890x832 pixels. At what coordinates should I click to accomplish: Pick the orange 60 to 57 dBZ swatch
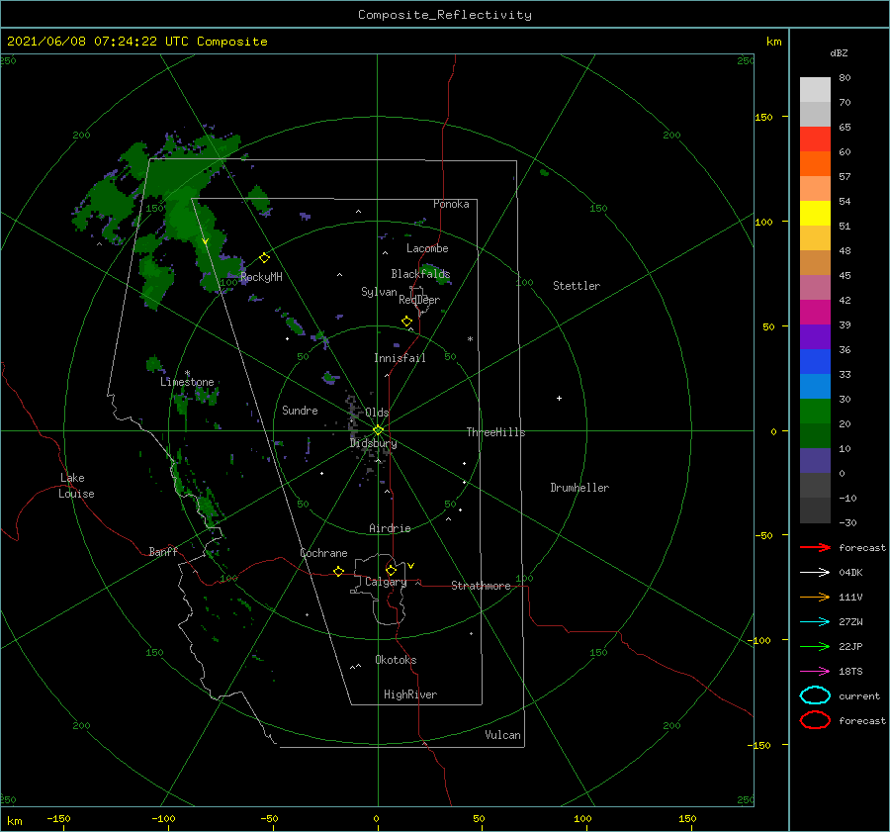coord(815,164)
